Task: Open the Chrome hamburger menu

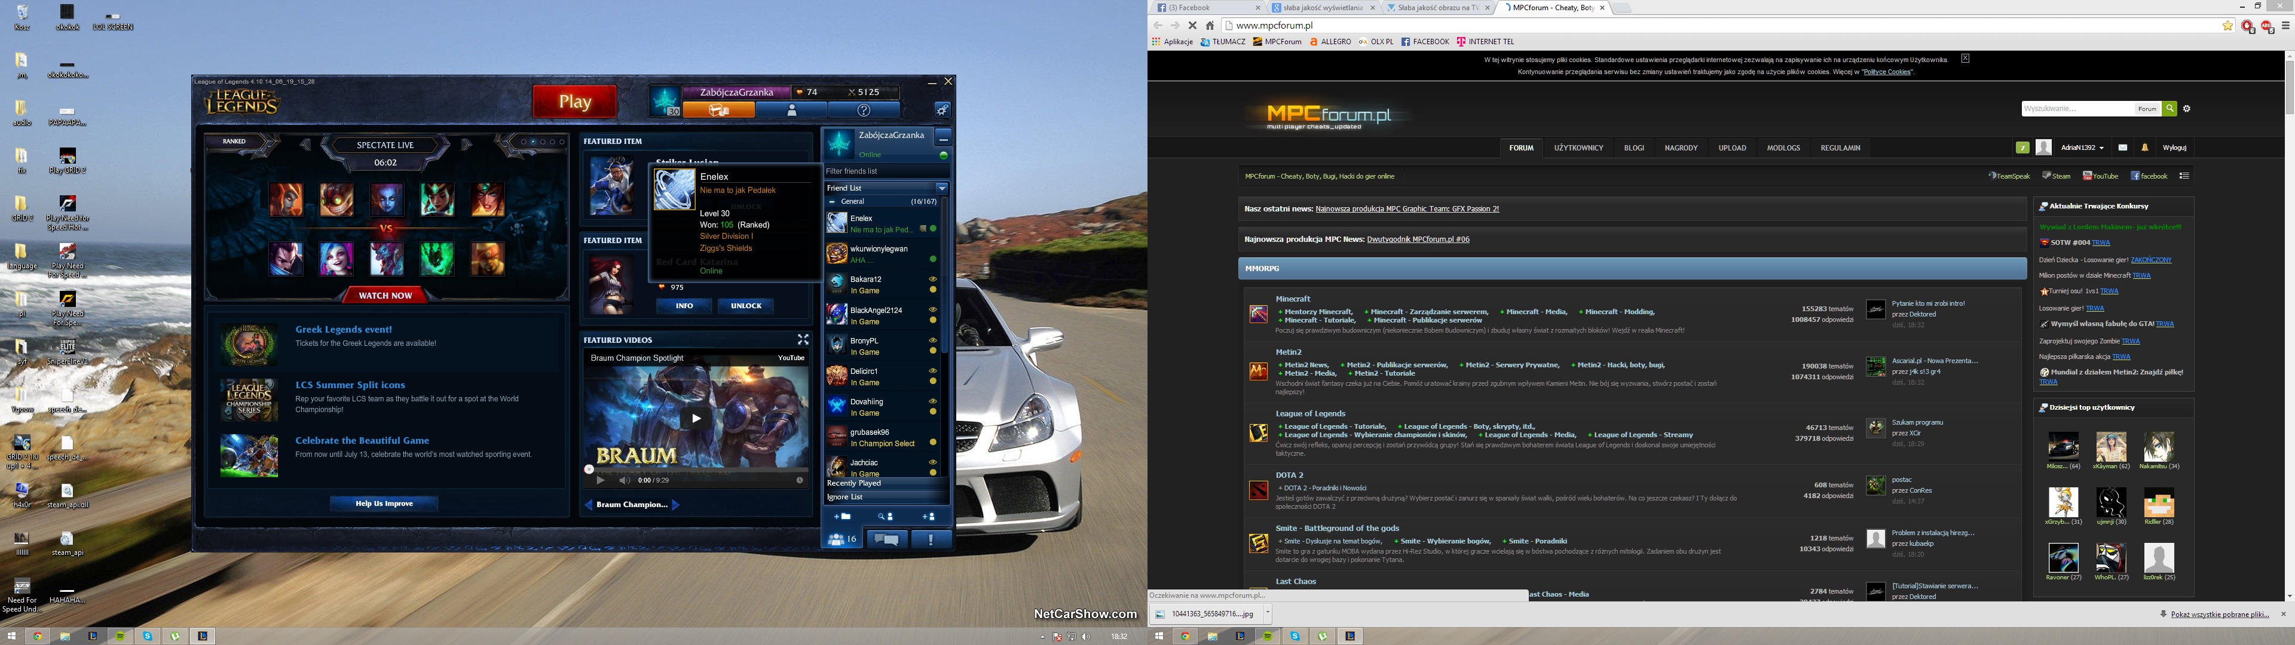Action: click(x=2286, y=26)
